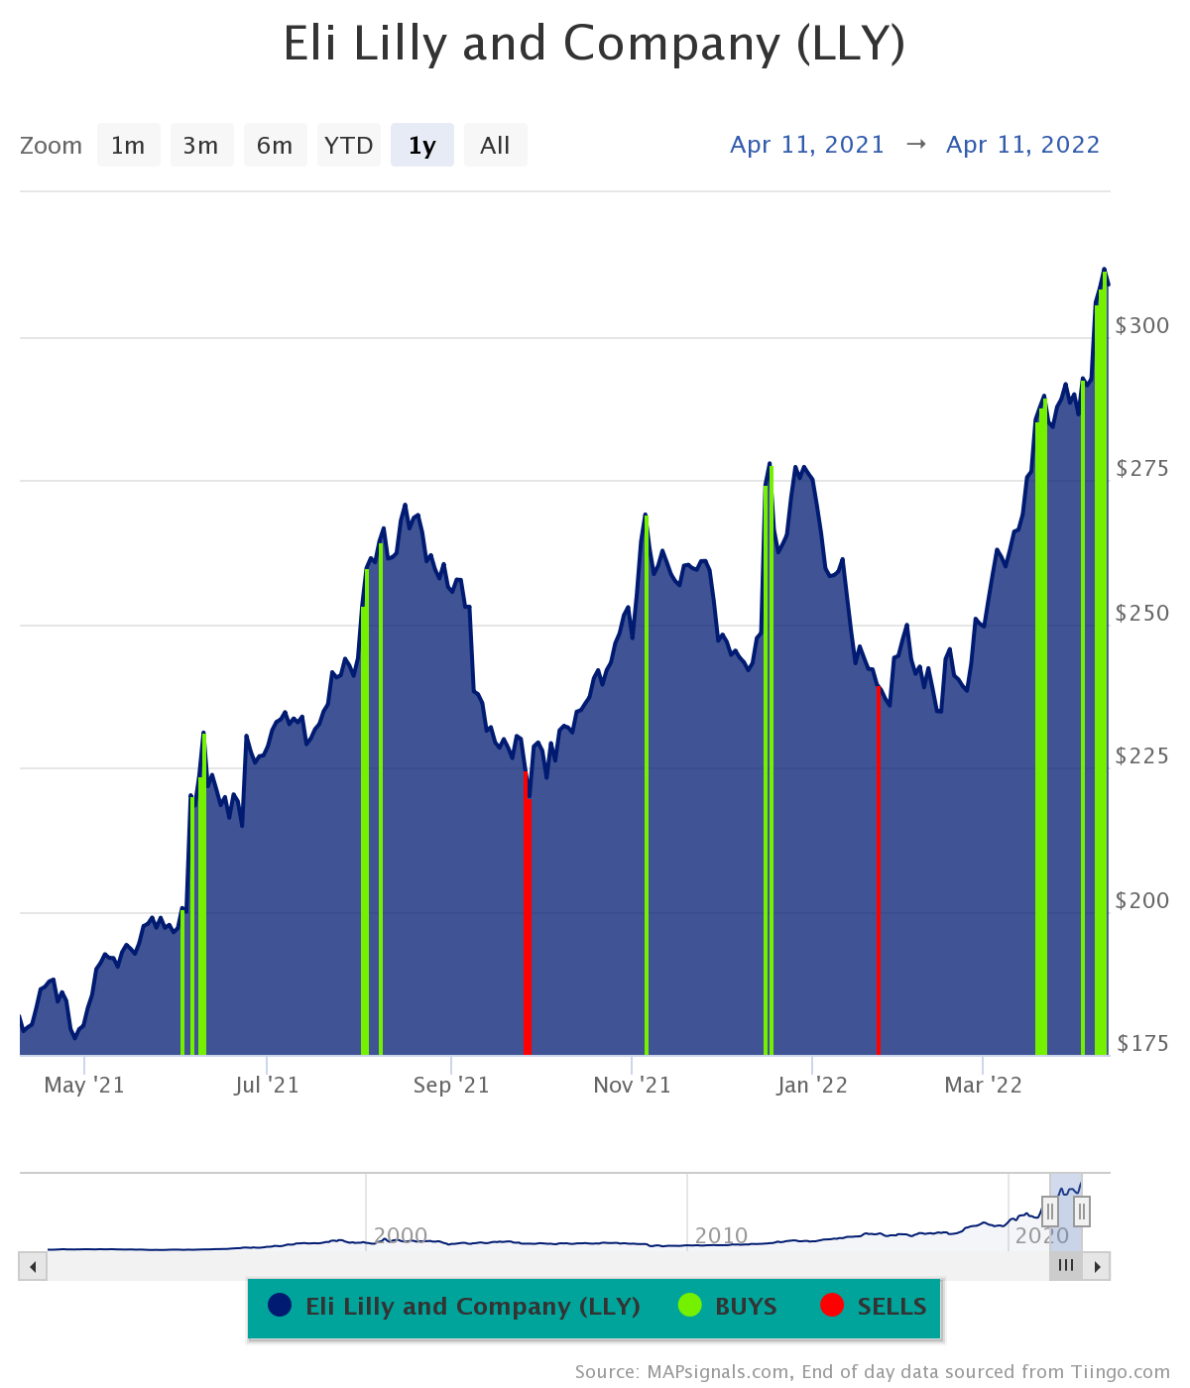Select the 1y zoom range button
This screenshot has height=1388, width=1190.
coord(422,145)
